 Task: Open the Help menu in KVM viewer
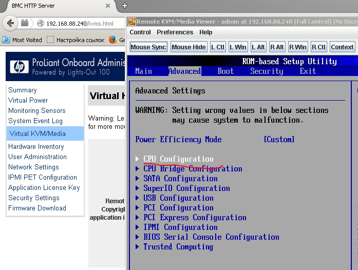click(x=206, y=32)
